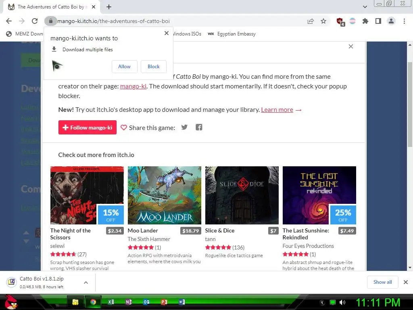This screenshot has height=310, width=413.
Task: Open author selewi's page
Action: [x=57, y=246]
